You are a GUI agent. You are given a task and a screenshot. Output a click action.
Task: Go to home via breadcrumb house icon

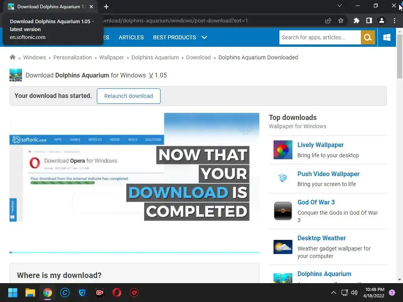12,57
